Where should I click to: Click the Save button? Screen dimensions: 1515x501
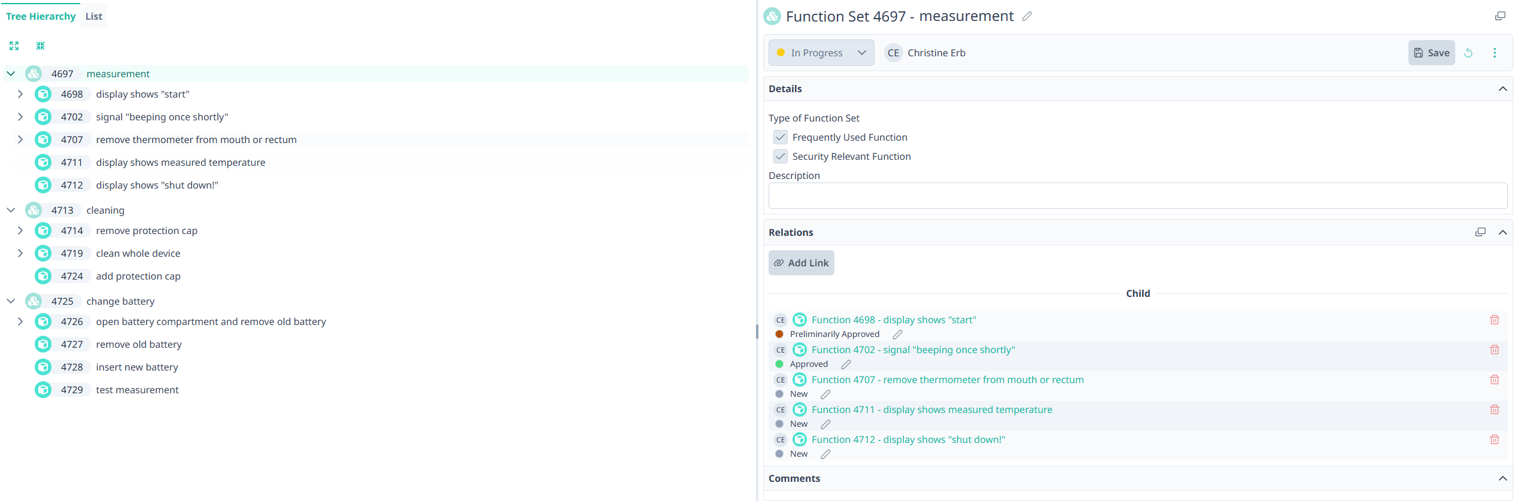point(1431,53)
